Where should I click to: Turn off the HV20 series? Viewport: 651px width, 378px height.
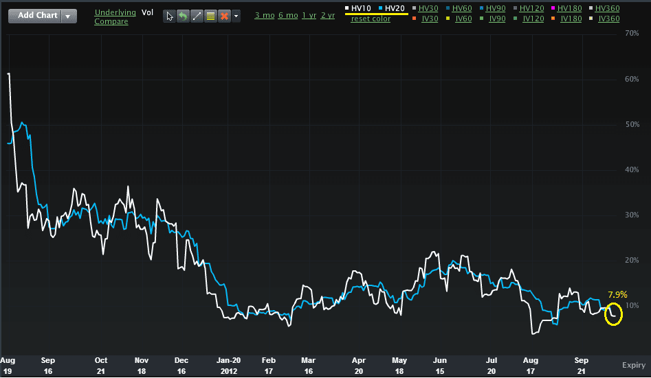(395, 8)
